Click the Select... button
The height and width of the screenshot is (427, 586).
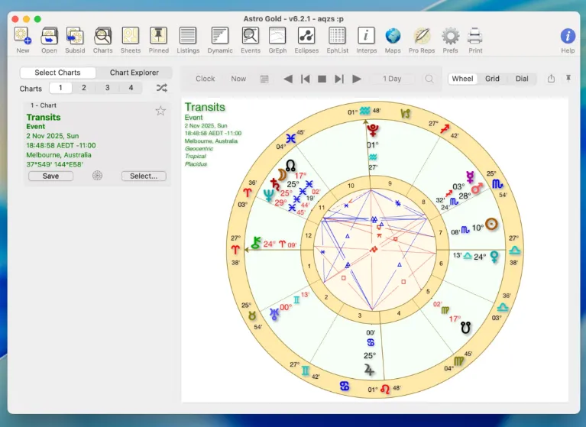coord(144,176)
